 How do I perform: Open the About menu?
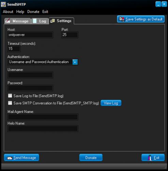tap(8, 12)
